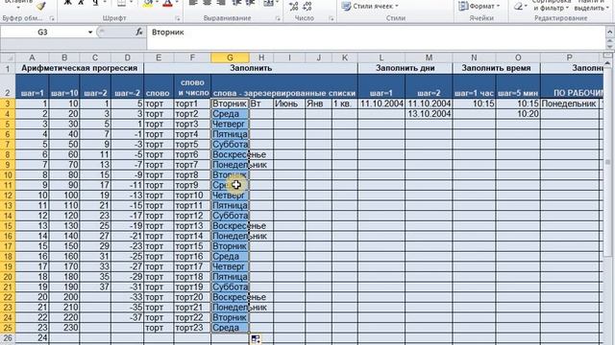Decrease decimal places icon

coord(307,6)
